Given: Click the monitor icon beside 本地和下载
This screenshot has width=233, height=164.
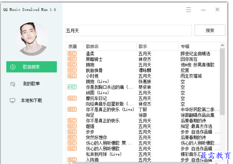Looking at the screenshot, I should (x=12, y=101).
